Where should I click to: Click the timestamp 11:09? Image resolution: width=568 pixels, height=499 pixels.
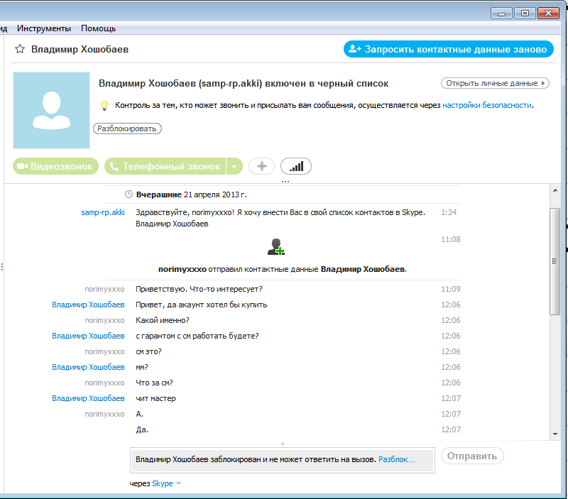point(451,289)
